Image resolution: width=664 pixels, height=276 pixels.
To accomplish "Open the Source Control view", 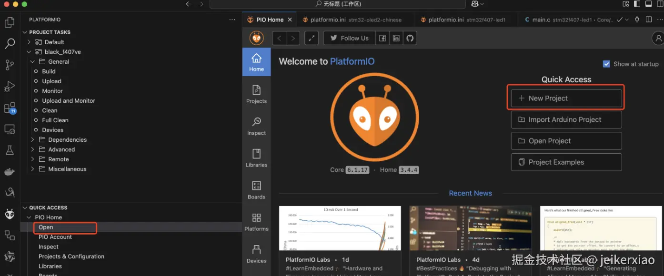I will tap(10, 65).
